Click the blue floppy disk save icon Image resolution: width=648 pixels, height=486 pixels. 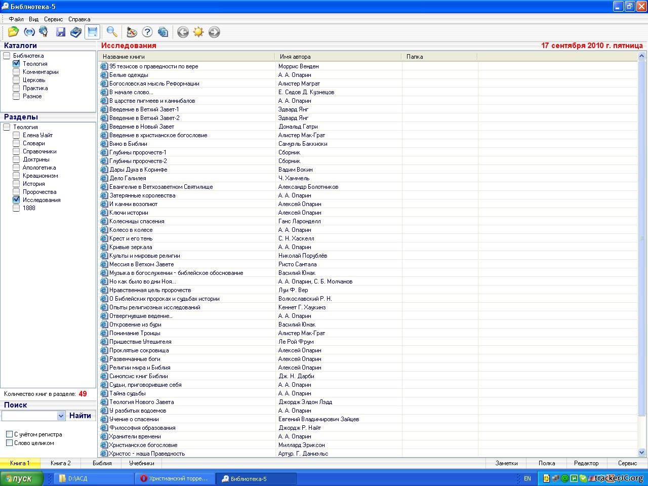pyautogui.click(x=61, y=32)
